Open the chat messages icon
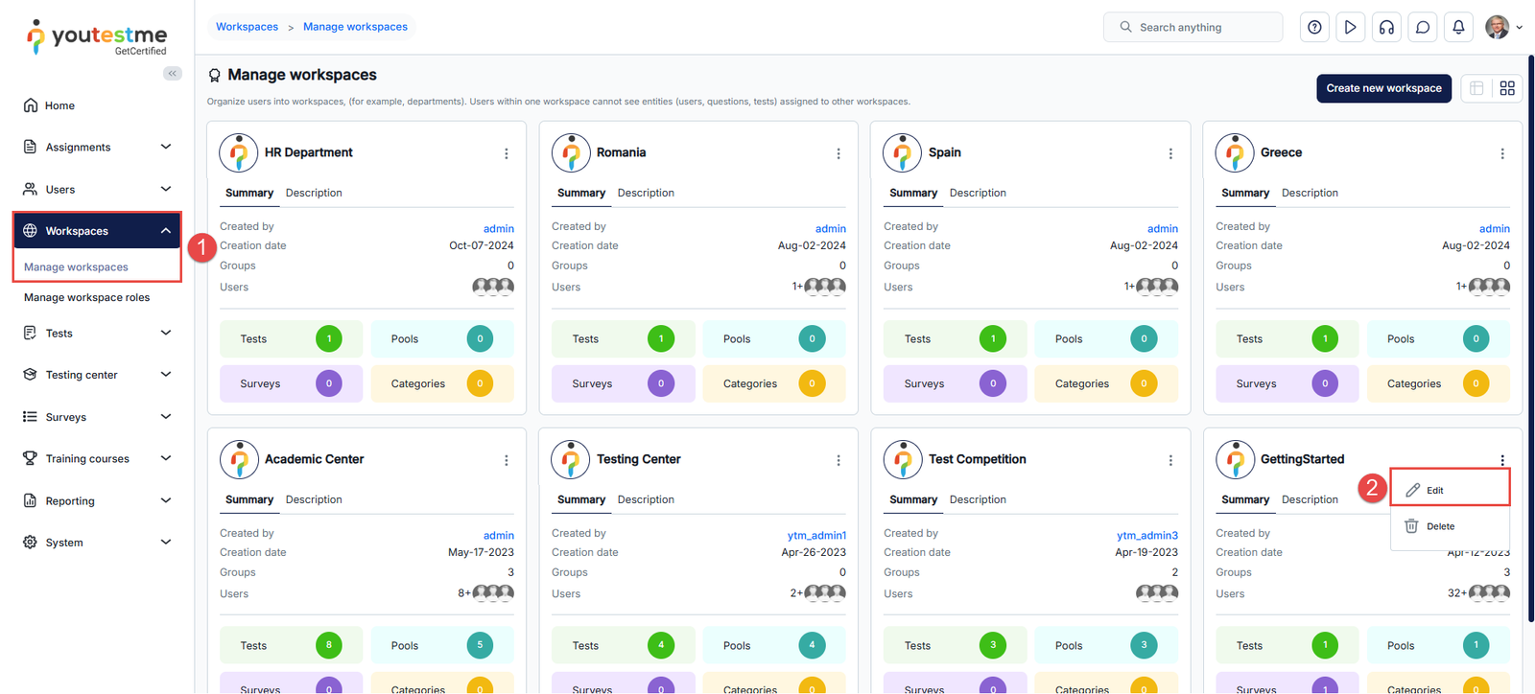Viewport: 1535px width, 694px height. (1423, 28)
